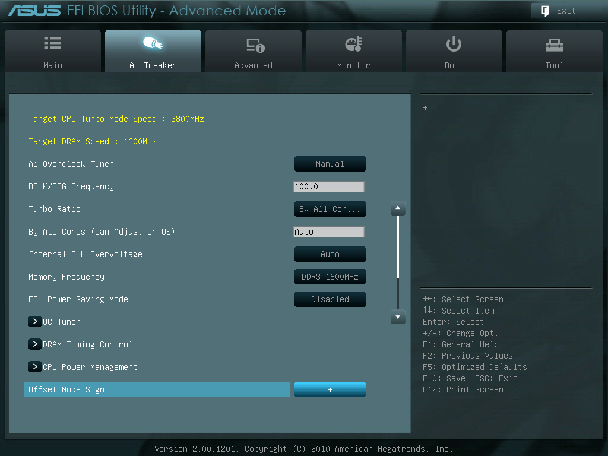Click the white settings scrollbar thumb

[398, 248]
